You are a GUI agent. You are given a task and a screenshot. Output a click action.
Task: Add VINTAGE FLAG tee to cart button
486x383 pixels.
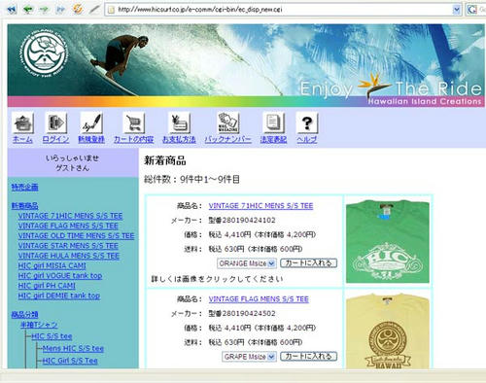click(308, 357)
